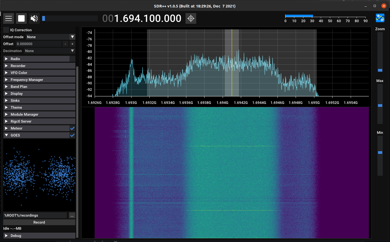Screen dimensions: 390x242
Task: Click the VFO center line in spectrum
Action: pyautogui.click(x=232, y=63)
